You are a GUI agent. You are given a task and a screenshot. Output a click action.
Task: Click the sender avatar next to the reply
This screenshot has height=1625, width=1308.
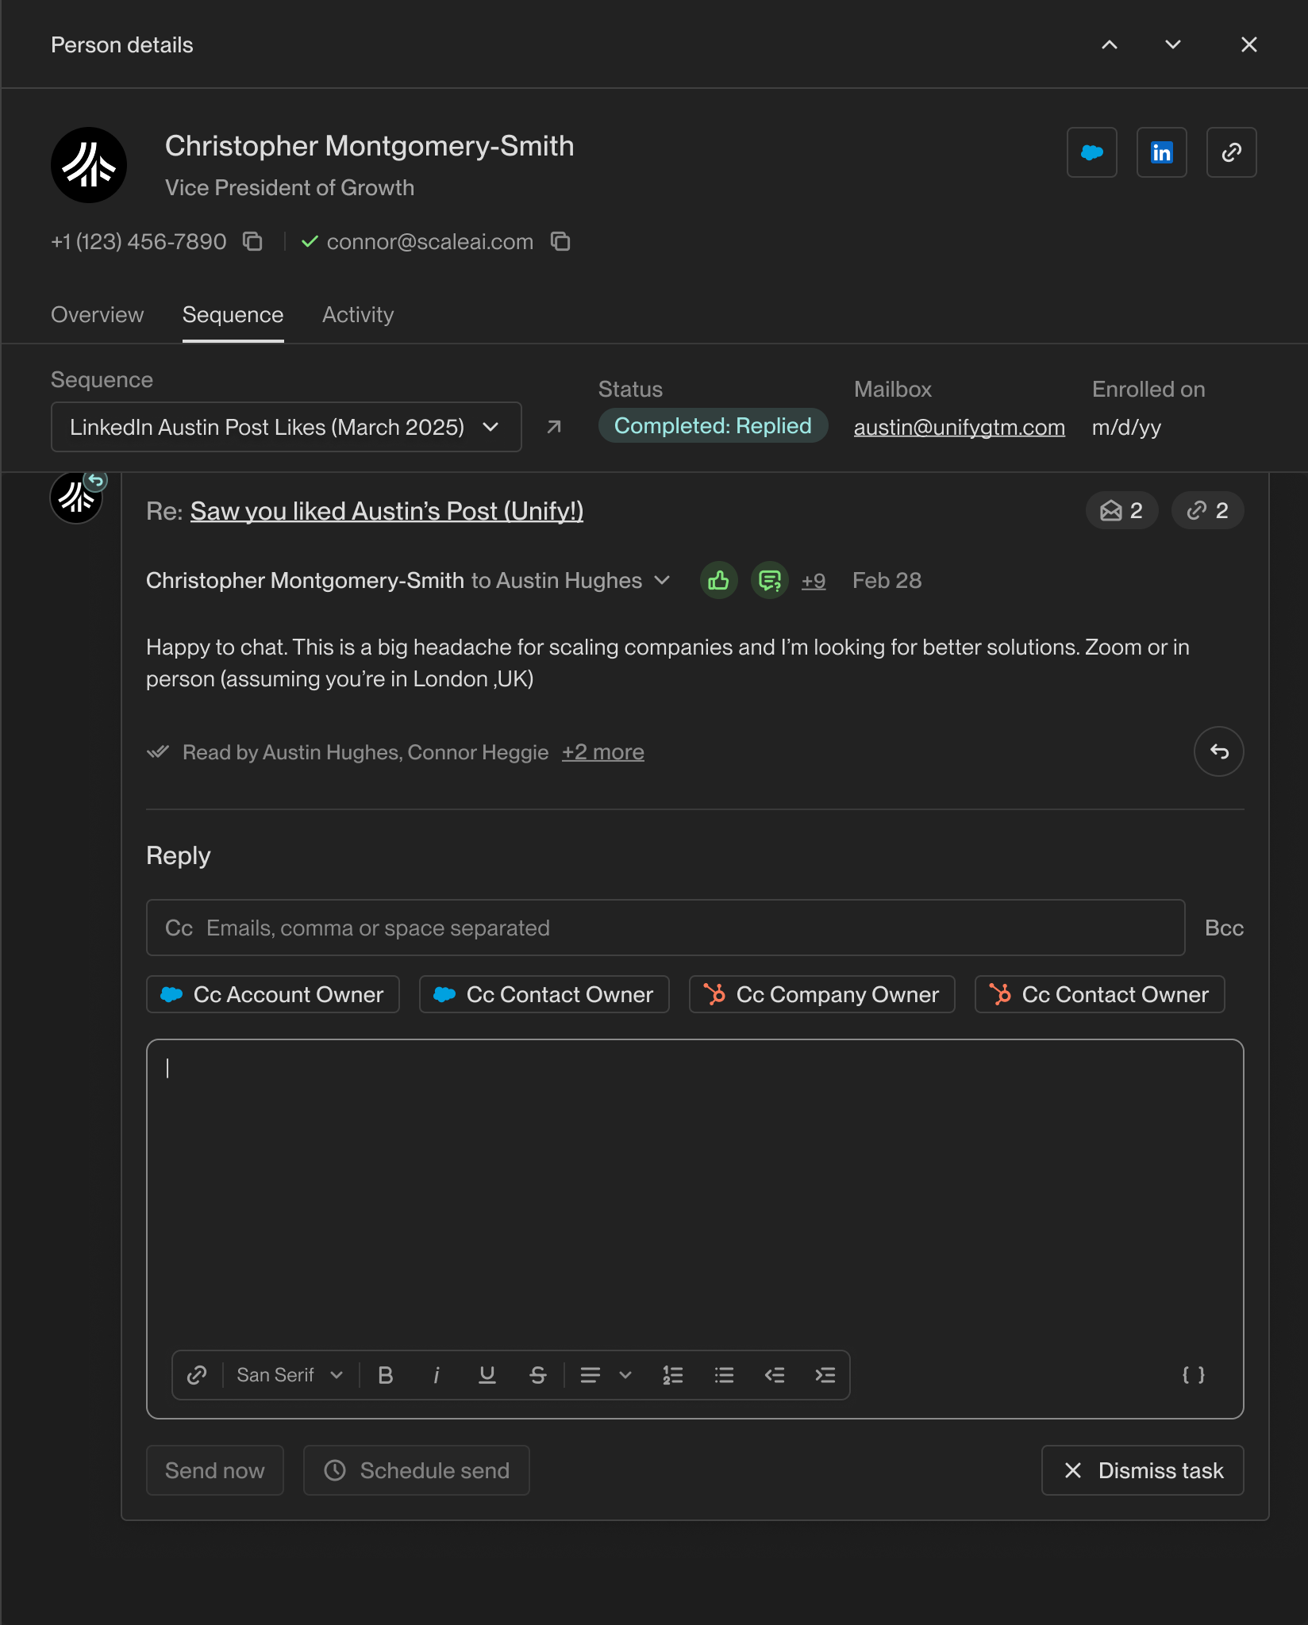(x=76, y=497)
